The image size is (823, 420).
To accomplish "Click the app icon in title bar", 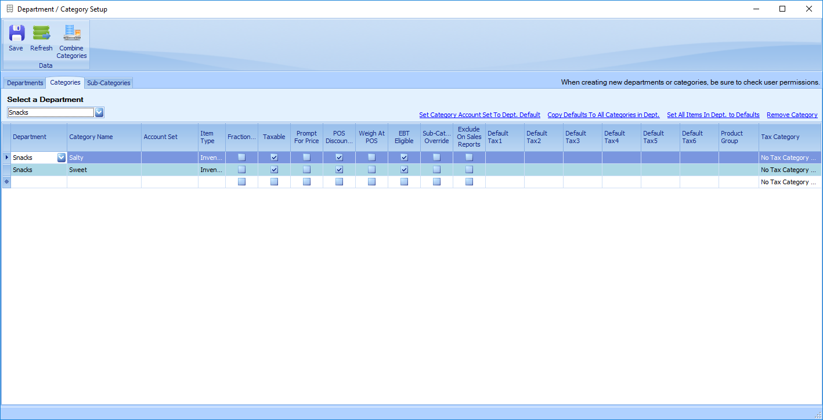I will pos(10,9).
